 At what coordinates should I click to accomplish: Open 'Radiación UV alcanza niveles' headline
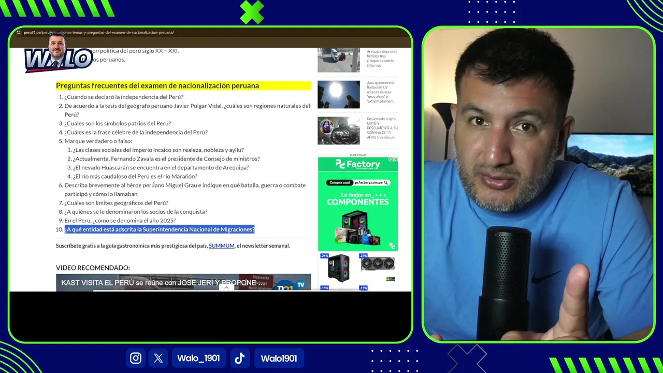(381, 92)
